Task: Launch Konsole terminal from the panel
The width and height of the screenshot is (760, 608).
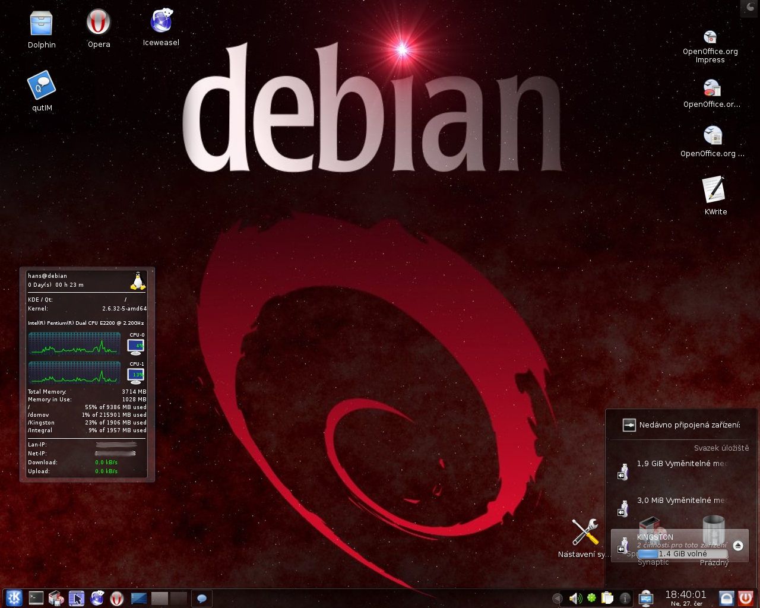Action: click(x=36, y=598)
